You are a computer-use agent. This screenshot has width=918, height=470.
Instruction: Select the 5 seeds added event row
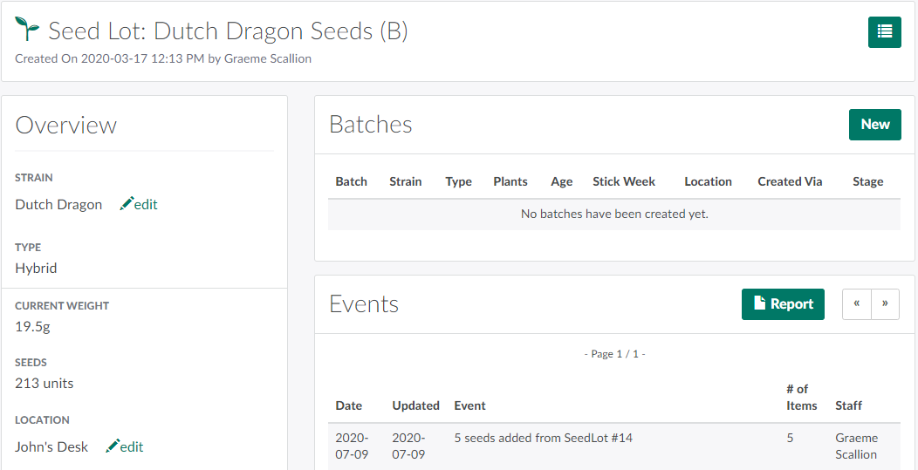[543, 439]
